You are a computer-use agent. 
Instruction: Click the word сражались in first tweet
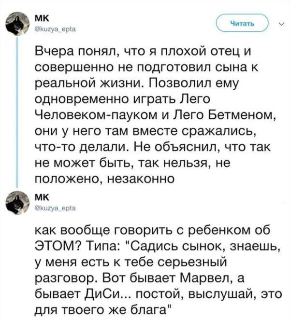[219, 131]
